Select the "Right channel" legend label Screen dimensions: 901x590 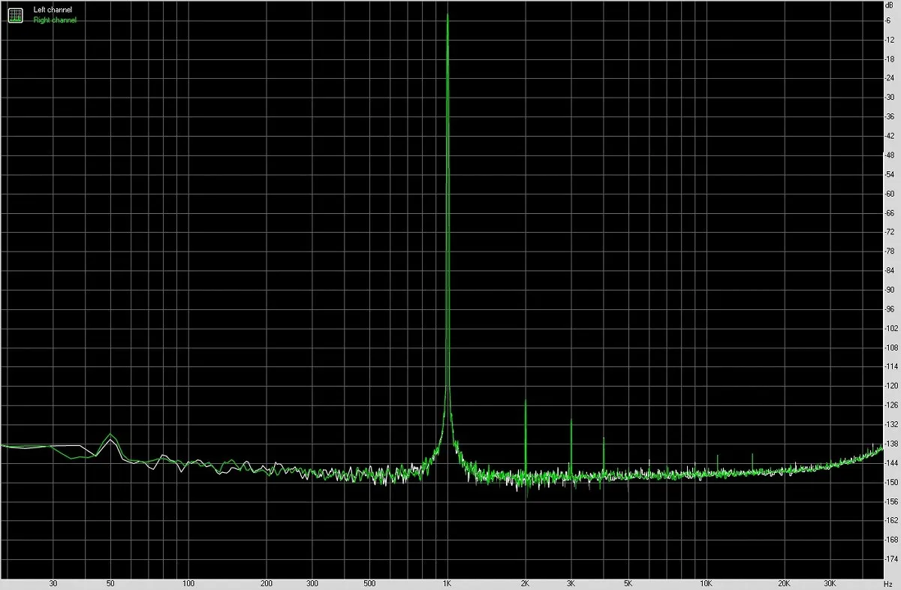[55, 20]
